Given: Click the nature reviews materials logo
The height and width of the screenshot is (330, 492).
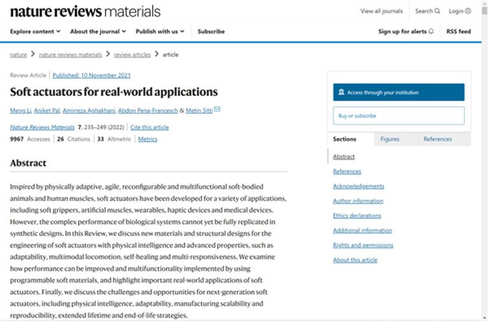Looking at the screenshot, I should [85, 11].
